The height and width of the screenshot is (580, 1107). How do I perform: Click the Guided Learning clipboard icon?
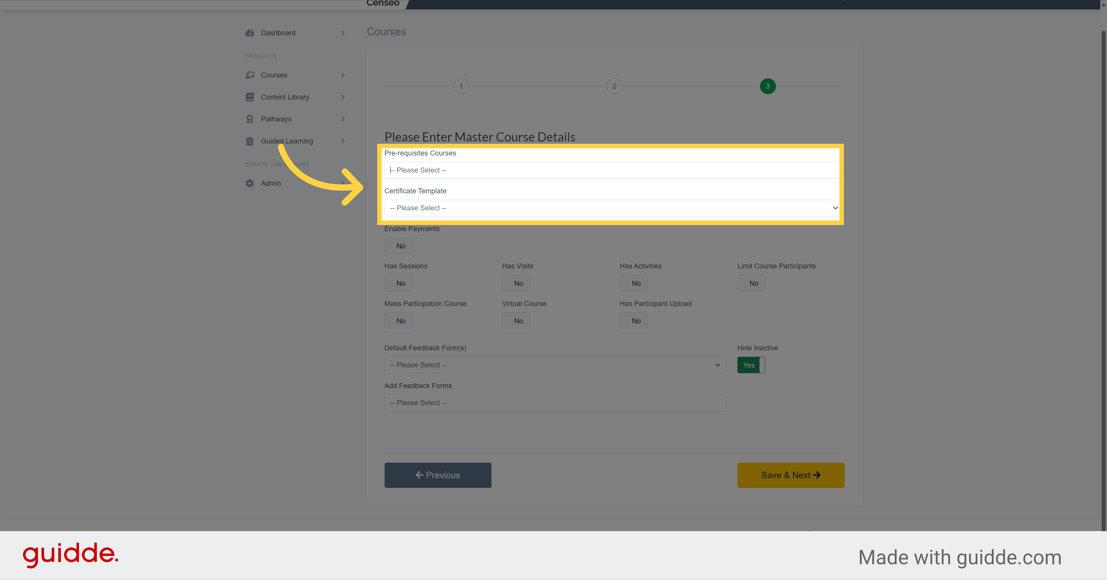click(x=250, y=141)
